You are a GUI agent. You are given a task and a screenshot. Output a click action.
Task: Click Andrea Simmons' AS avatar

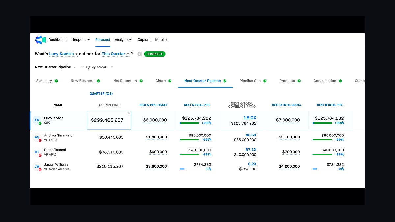37,137
